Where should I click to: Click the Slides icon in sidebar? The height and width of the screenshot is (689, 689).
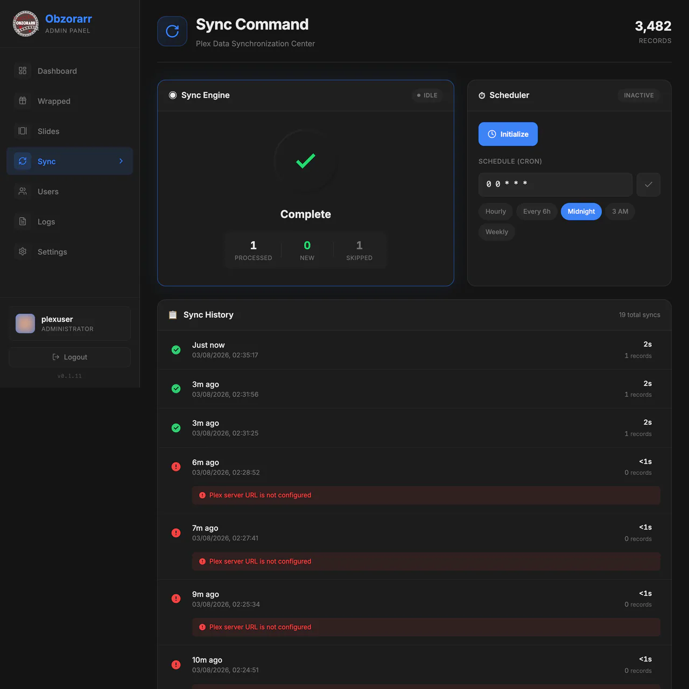coord(23,131)
